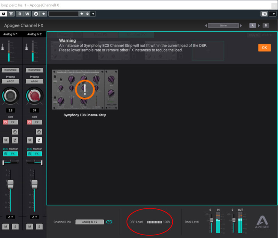Toggle the Print FX power switch on Analog IN 1
The image size is (278, 238).
pos(5,122)
